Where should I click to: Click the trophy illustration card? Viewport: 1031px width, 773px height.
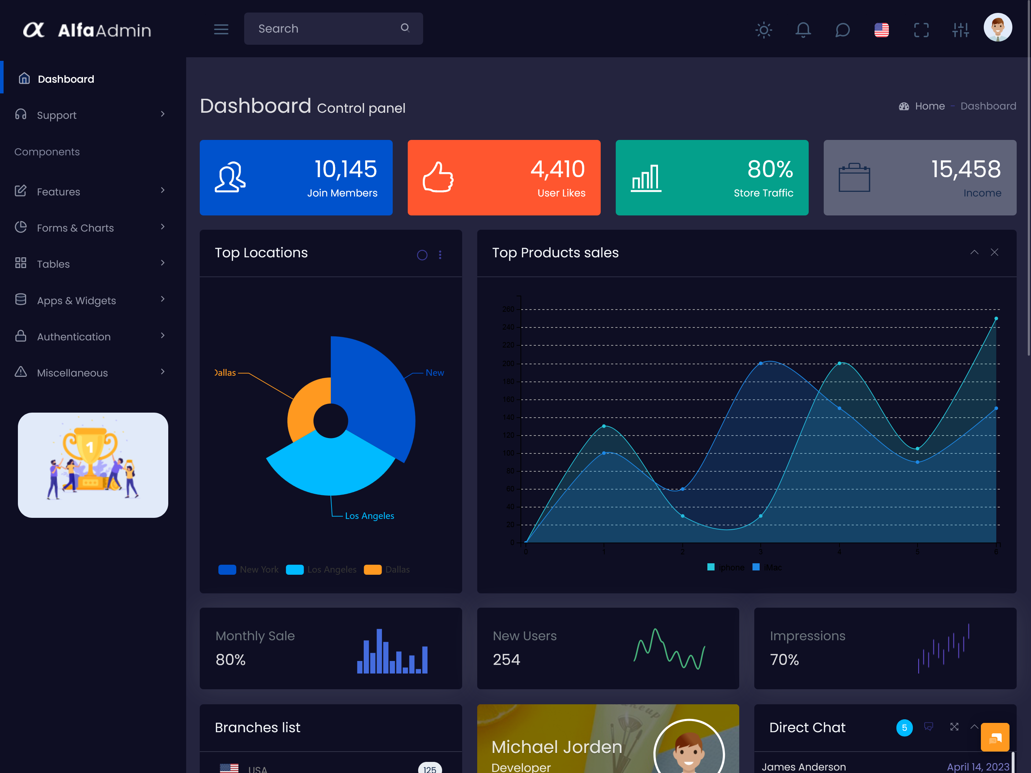click(93, 465)
